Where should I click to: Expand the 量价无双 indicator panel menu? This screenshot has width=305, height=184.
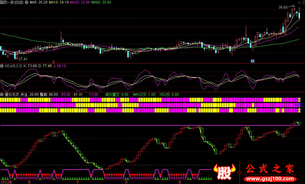2,94
